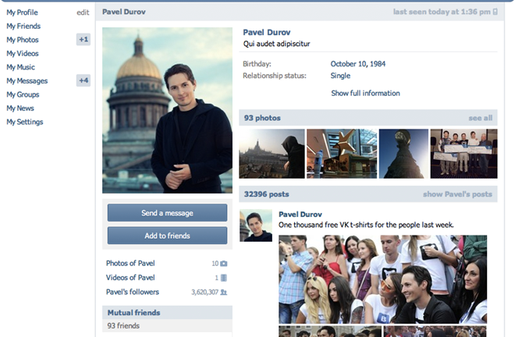515x337 pixels.
Task: Open Pavel's followers link
Action: click(x=133, y=292)
